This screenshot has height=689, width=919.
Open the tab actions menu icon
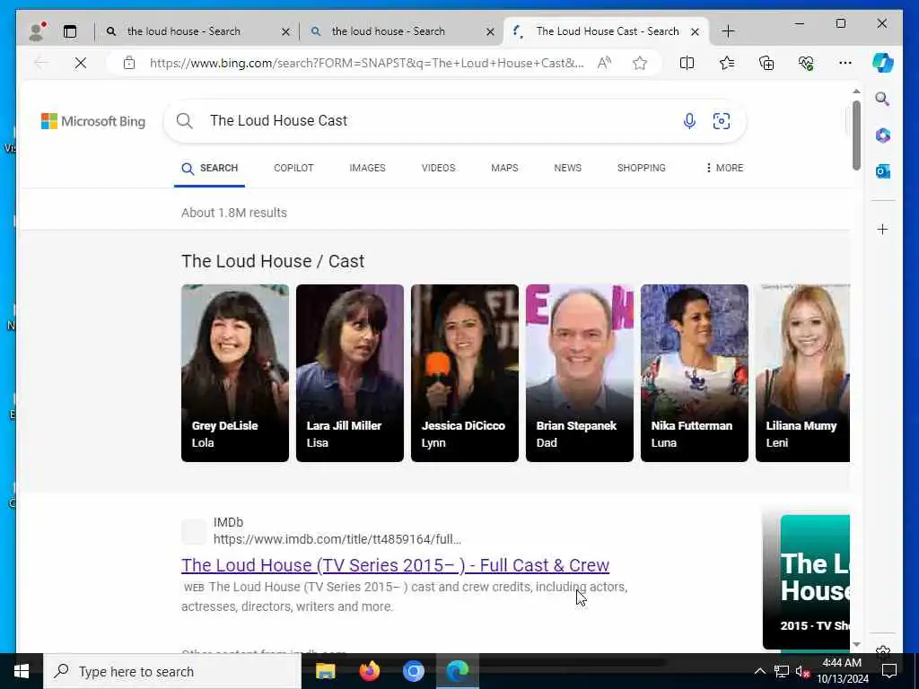point(70,31)
